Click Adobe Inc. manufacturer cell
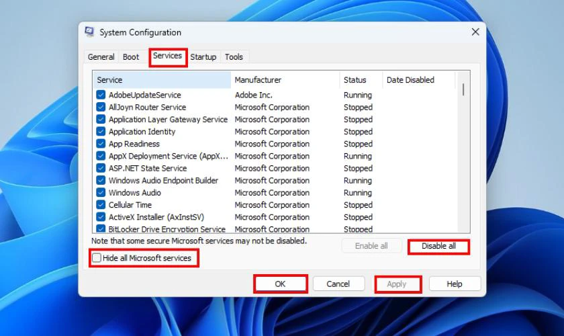Screen dimensions: 564x336 [x=253, y=95]
